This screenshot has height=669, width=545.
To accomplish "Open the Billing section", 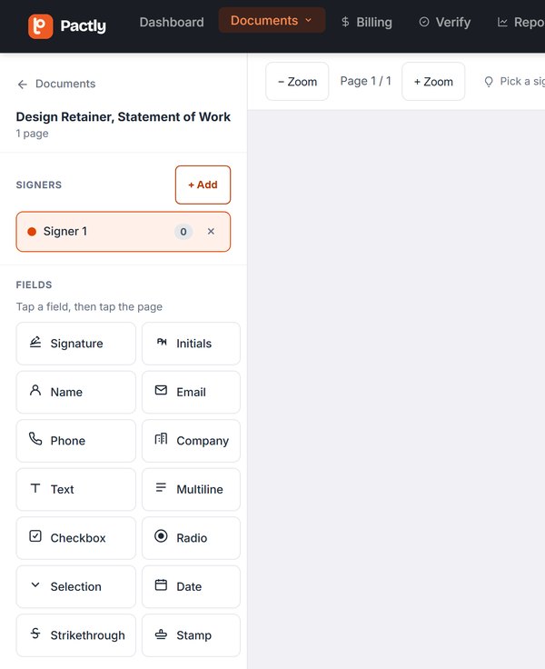I will click(x=366, y=22).
